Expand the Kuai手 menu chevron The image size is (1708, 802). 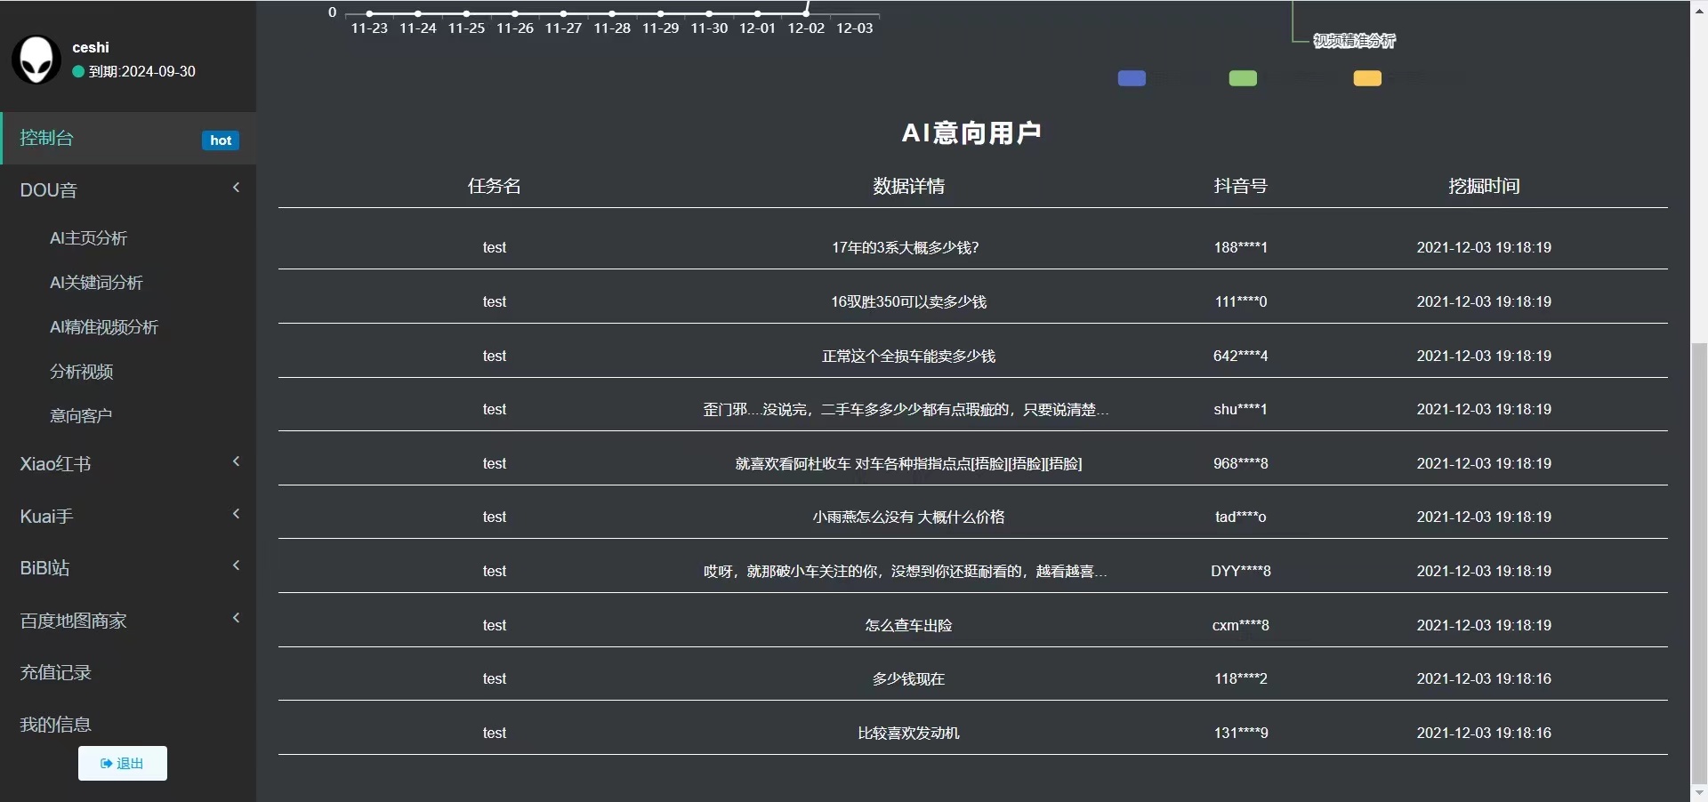click(x=236, y=514)
